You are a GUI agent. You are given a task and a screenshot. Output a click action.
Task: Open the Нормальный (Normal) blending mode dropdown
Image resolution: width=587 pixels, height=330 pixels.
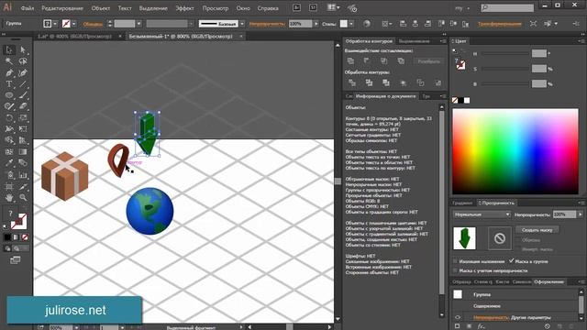pyautogui.click(x=482, y=214)
